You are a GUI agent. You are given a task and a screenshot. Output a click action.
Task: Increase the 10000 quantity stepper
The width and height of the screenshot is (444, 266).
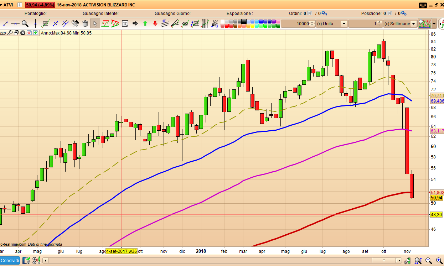[x=313, y=22]
